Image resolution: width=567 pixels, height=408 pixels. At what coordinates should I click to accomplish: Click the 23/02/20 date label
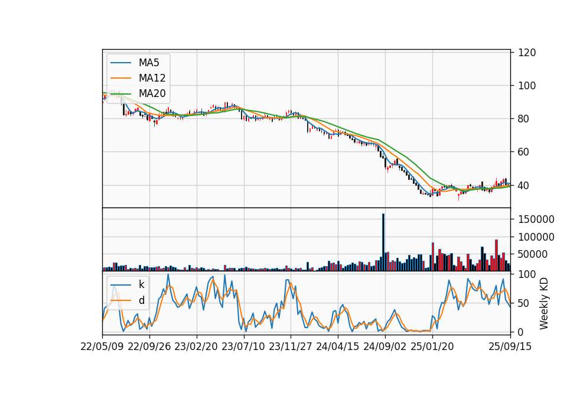click(196, 347)
